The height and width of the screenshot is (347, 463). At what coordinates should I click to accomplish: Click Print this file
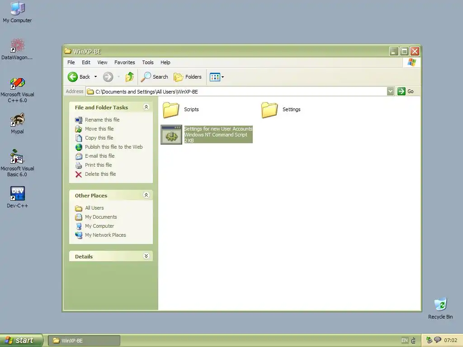[98, 165]
